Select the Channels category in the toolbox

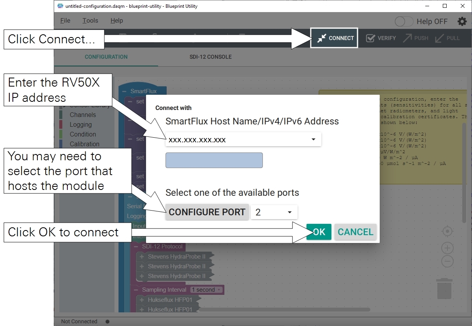pos(83,115)
